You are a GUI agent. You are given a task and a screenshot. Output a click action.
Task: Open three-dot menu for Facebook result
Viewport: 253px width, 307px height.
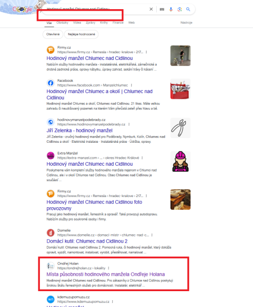131,85
